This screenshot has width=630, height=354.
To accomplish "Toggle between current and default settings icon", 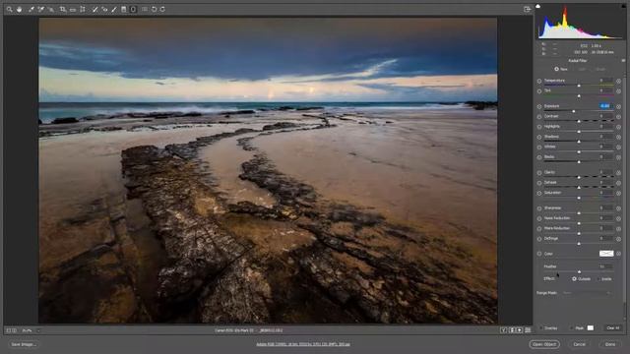I will click(528, 330).
